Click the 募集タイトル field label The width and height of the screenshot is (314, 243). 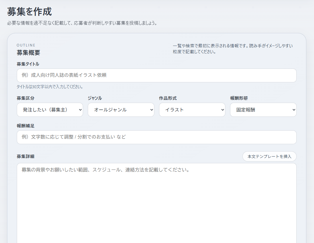[x=28, y=64]
